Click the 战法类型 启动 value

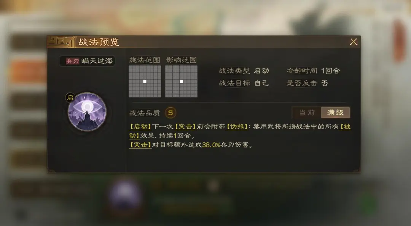pos(261,71)
